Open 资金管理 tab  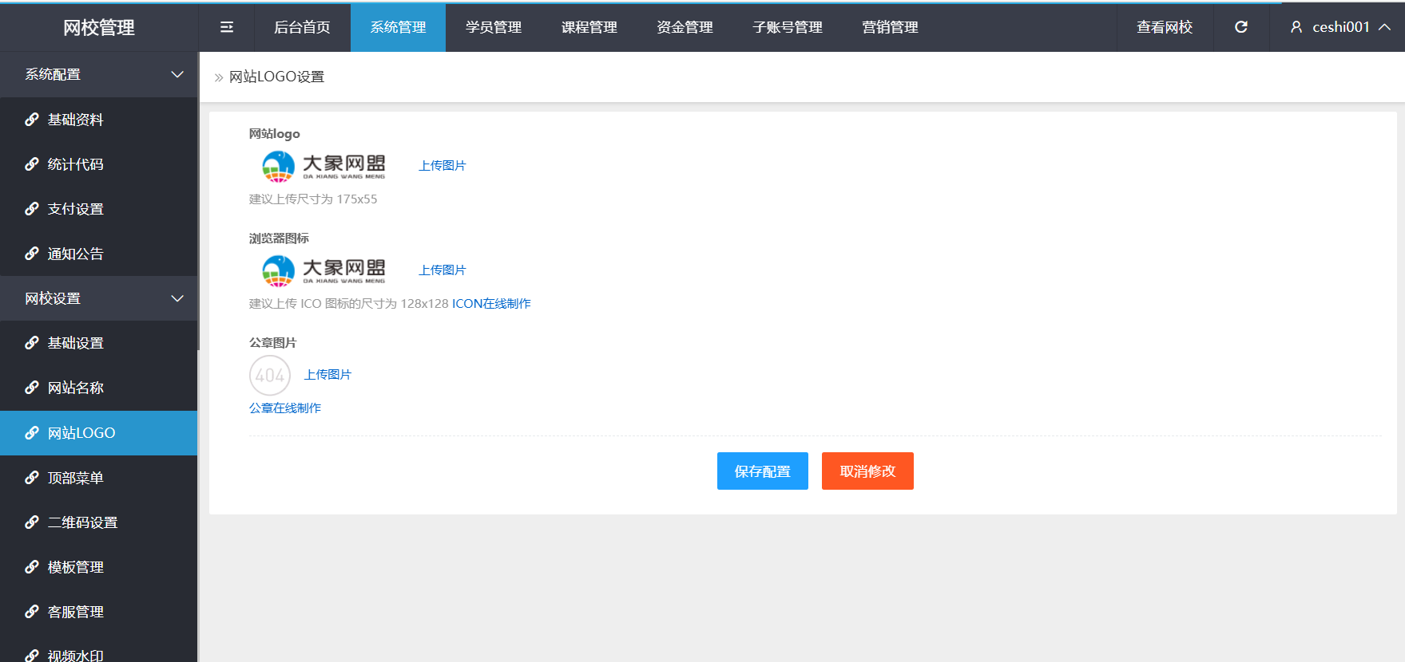pos(685,27)
